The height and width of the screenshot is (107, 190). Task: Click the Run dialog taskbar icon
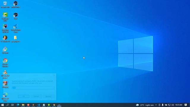(59, 105)
